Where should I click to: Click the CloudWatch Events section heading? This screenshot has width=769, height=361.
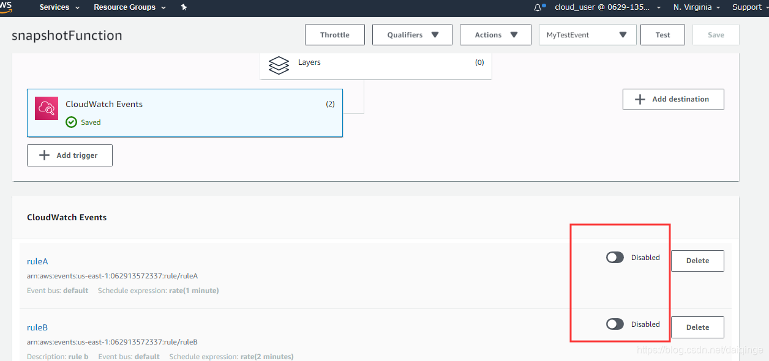[x=67, y=217]
